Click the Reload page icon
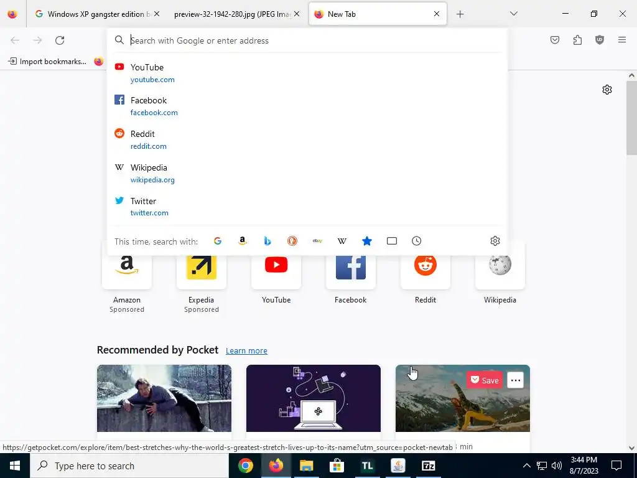The height and width of the screenshot is (478, 637). [60, 40]
